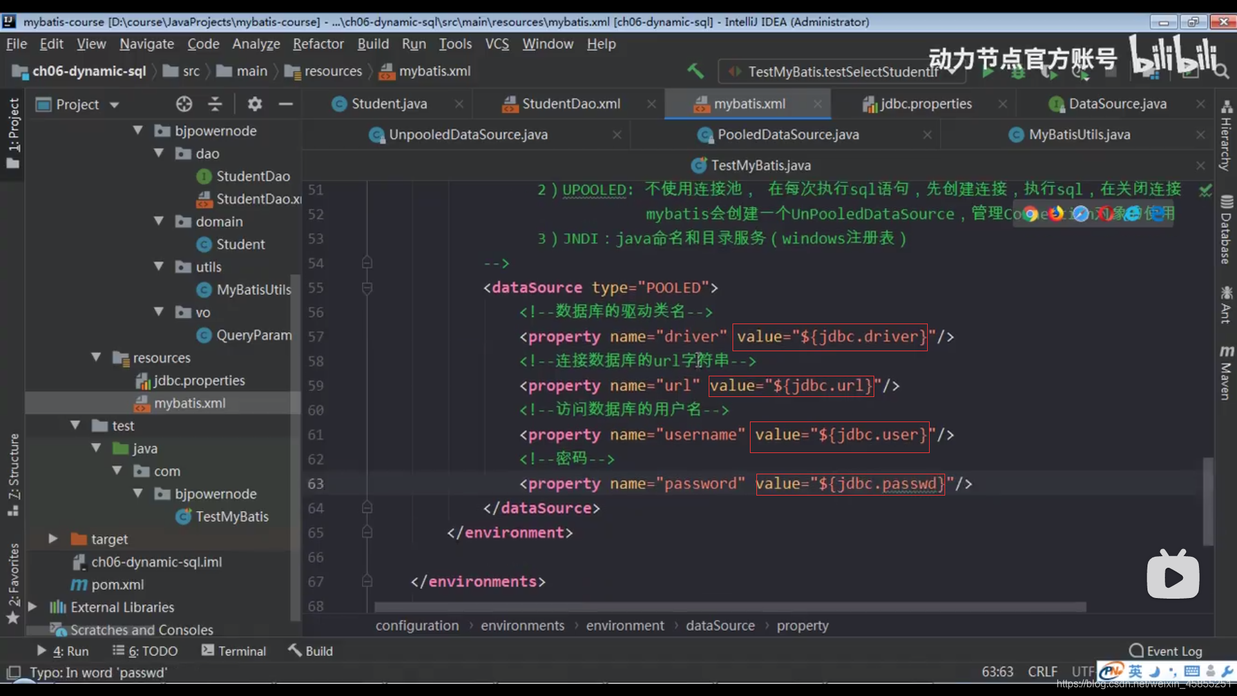Collapse the vo folder
1237x696 pixels.
[158, 312]
